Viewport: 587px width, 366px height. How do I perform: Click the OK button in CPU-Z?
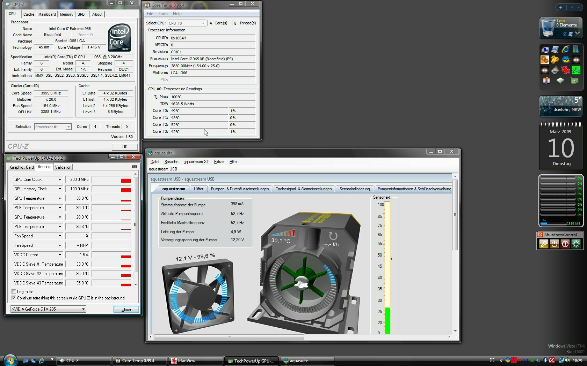point(125,147)
